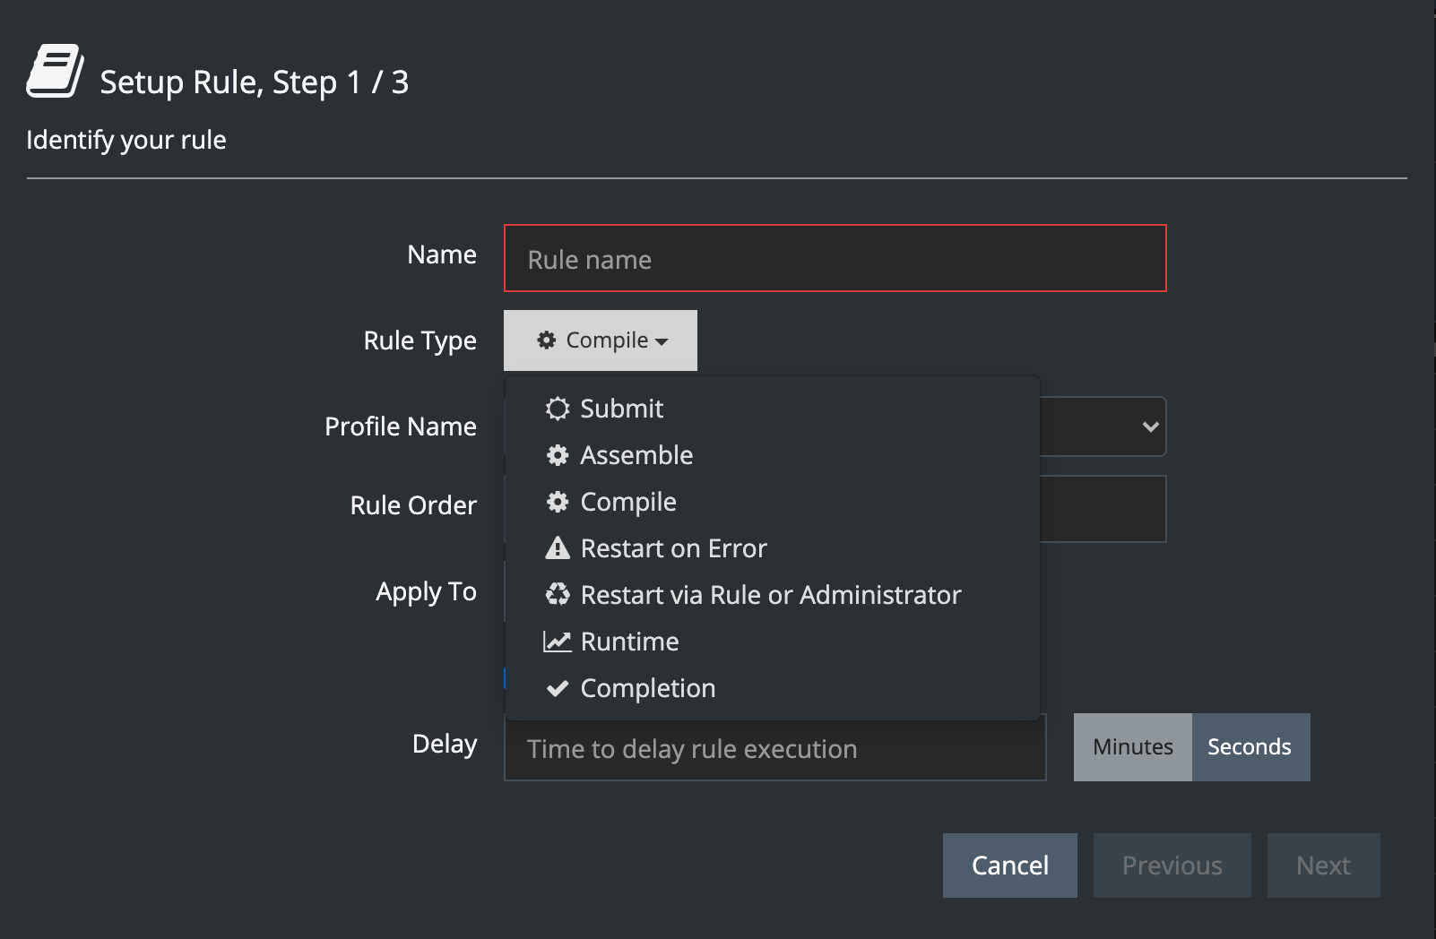Collapse the Compile Rule Type dropdown
The height and width of the screenshot is (939, 1436).
601,340
